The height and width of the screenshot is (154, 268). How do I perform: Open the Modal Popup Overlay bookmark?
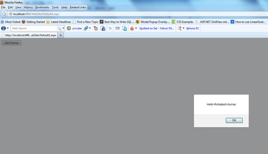click(153, 22)
